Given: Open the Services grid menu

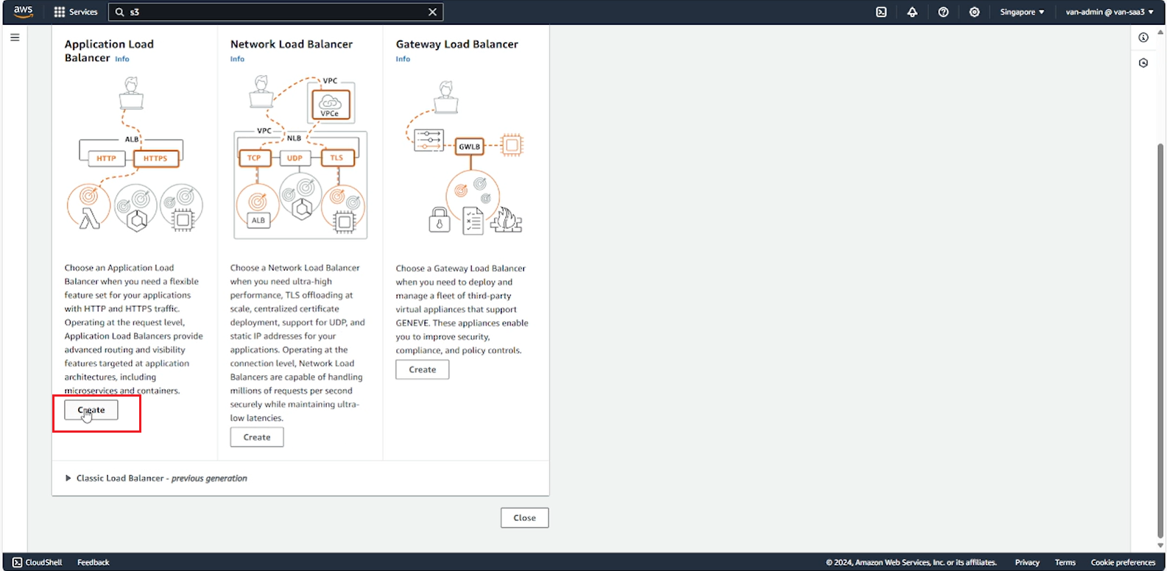Looking at the screenshot, I should click(x=76, y=12).
